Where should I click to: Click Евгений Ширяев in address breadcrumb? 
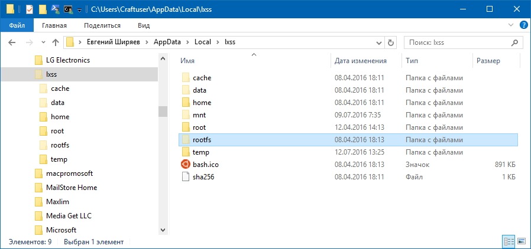(114, 42)
